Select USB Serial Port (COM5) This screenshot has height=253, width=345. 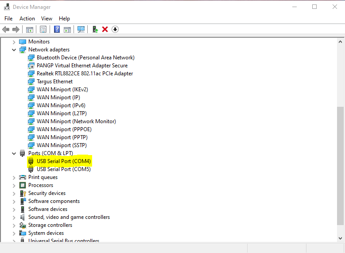[x=63, y=169]
